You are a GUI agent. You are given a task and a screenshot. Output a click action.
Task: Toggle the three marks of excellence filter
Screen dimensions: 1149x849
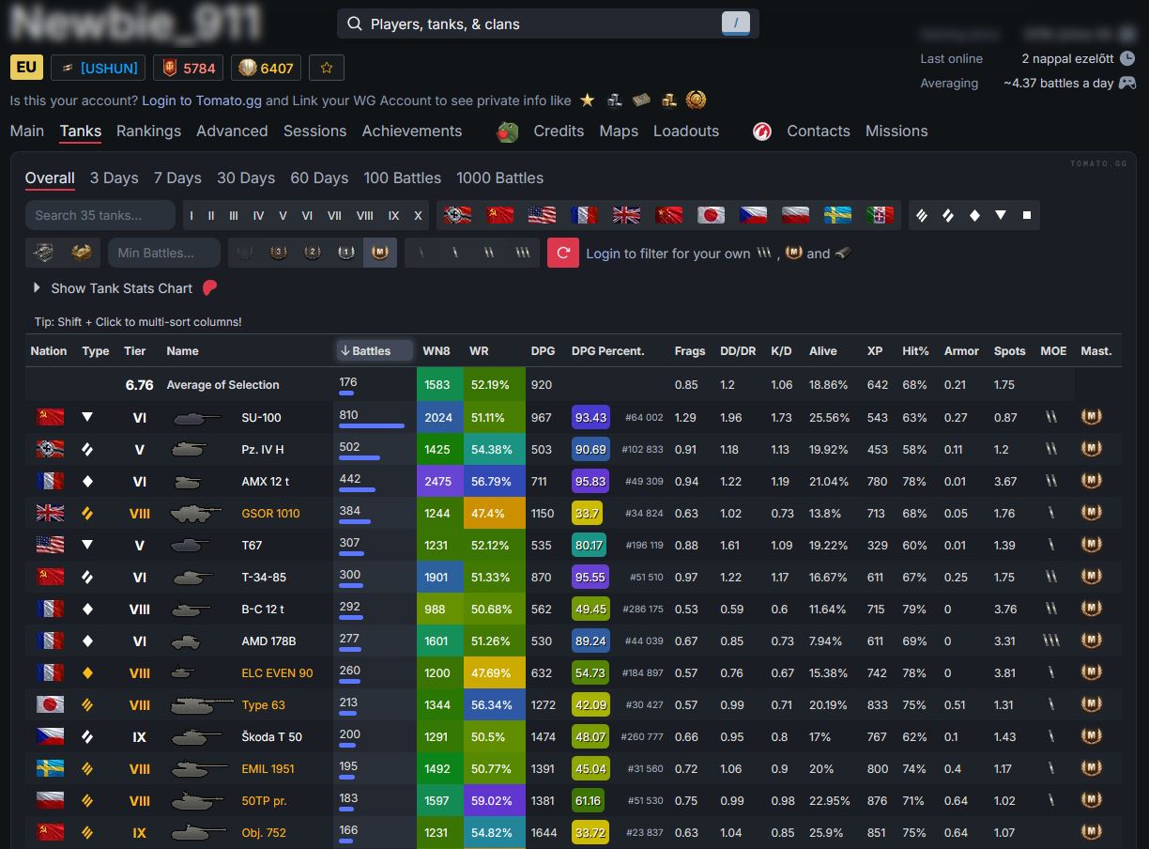pos(523,253)
